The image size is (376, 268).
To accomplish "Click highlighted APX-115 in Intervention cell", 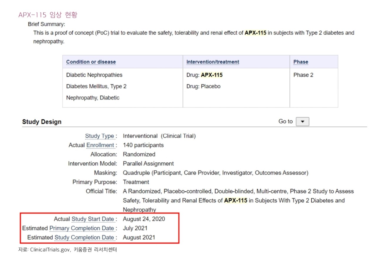I will 212,75.
